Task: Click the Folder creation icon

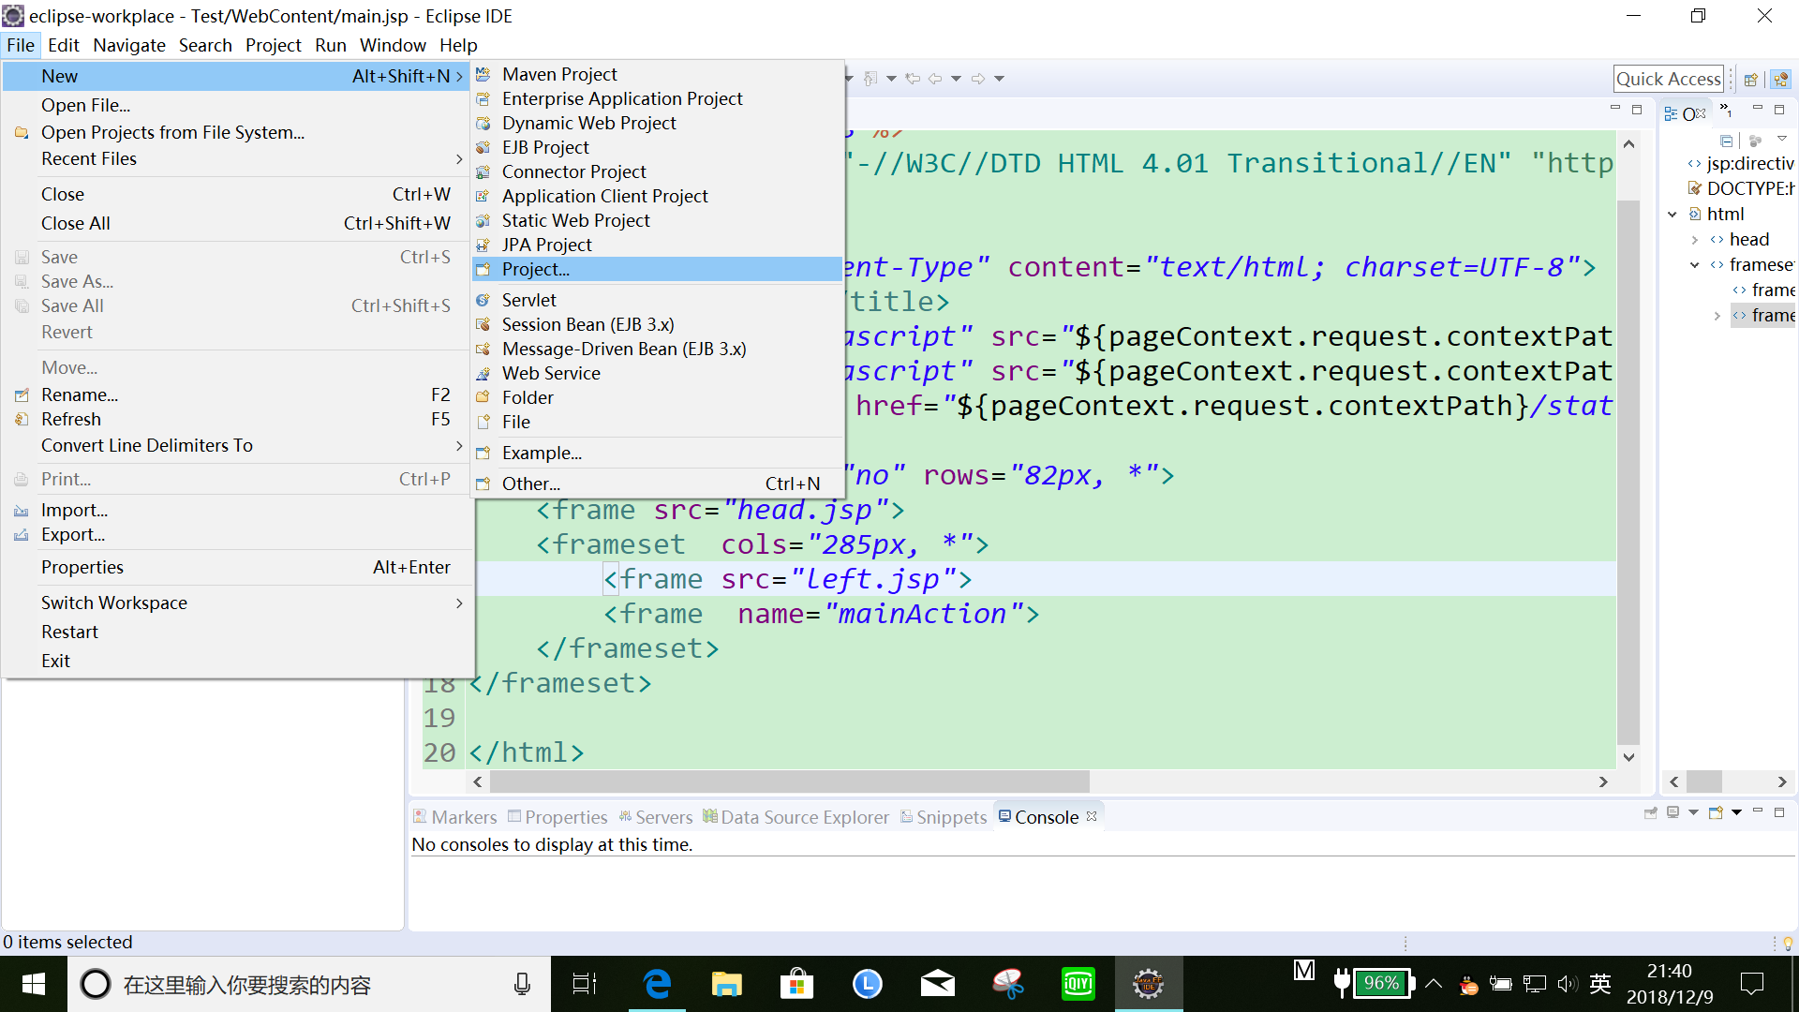Action: tap(485, 396)
